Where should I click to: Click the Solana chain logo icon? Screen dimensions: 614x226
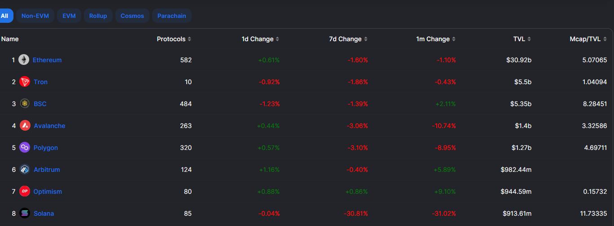(25, 213)
